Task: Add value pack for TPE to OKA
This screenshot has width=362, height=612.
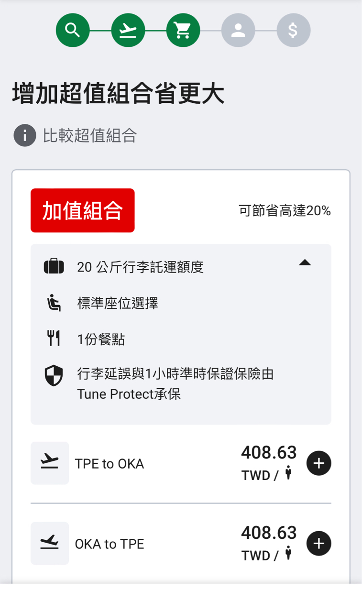Action: click(x=318, y=463)
